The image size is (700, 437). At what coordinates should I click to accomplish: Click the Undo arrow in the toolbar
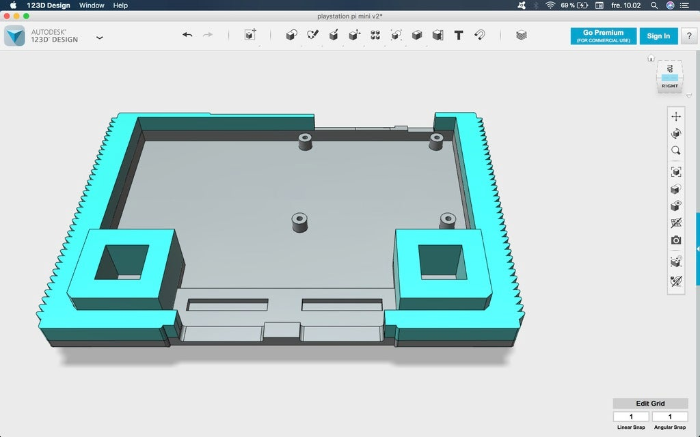pyautogui.click(x=187, y=36)
